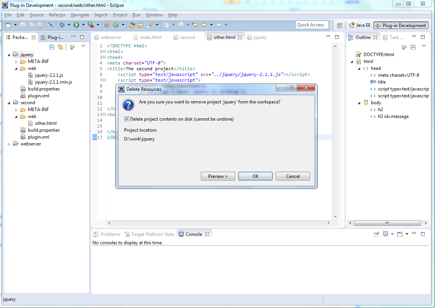Image resolution: width=435 pixels, height=308 pixels.
Task: Click the scroll-right arrow of the editor scrollbar
Action: [x=329, y=223]
